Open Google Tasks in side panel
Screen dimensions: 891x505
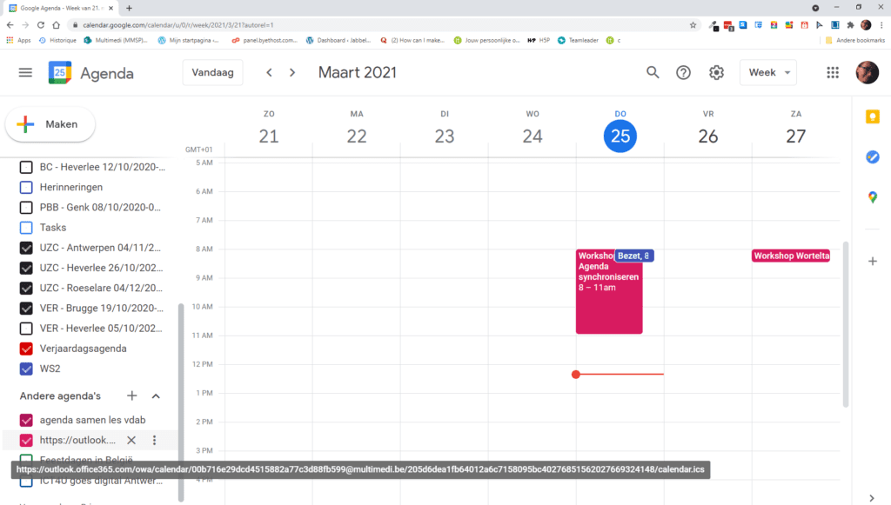872,157
